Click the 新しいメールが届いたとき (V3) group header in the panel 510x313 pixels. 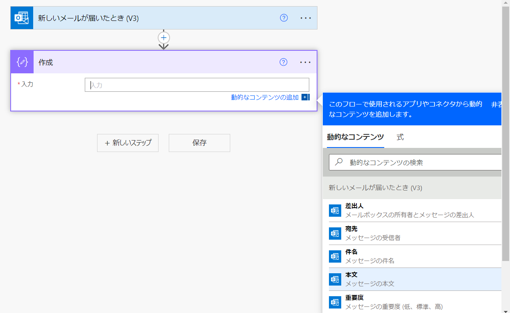tap(412, 188)
